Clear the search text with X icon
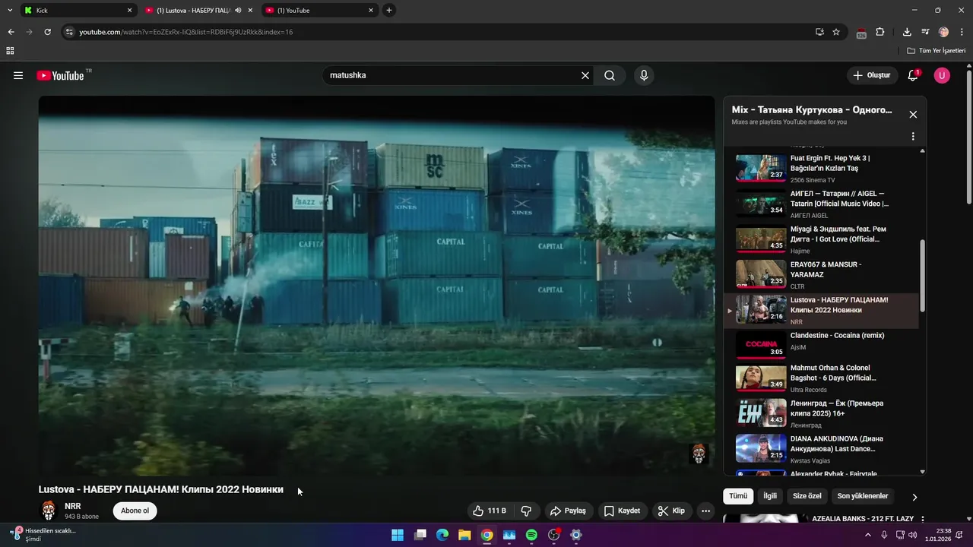The width and height of the screenshot is (973, 547). point(585,75)
